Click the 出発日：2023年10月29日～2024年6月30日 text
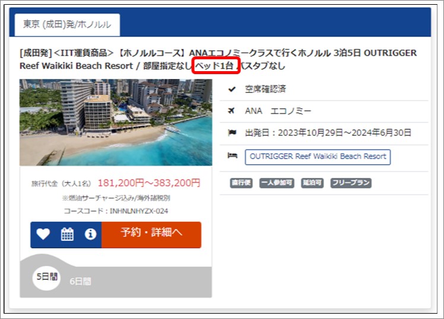The image size is (444, 319). coord(328,133)
